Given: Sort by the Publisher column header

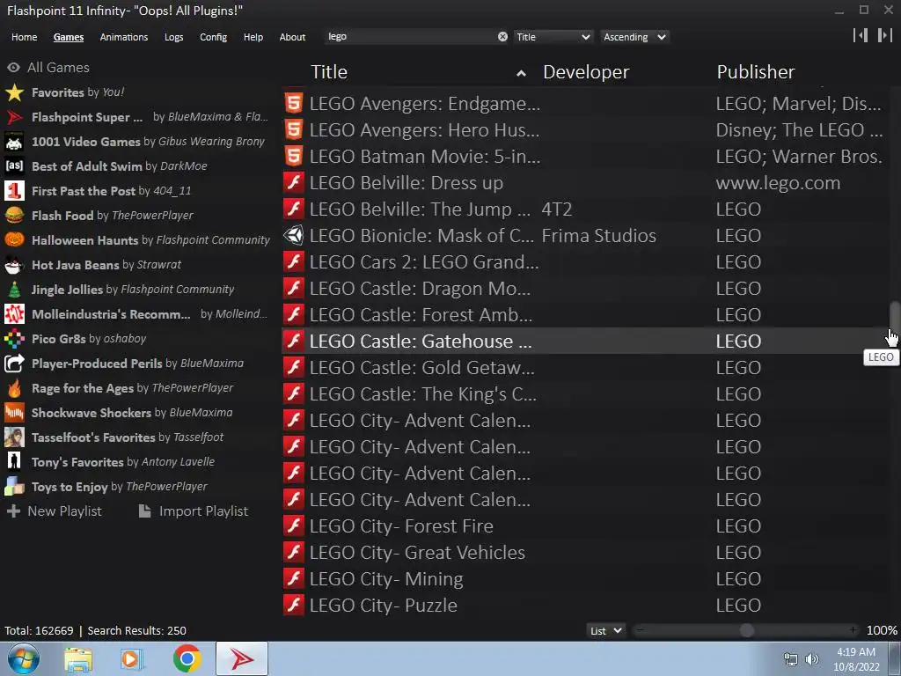Looking at the screenshot, I should click(756, 72).
